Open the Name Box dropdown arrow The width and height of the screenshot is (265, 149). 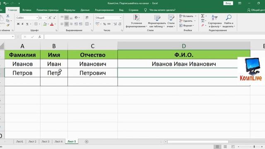point(13,37)
